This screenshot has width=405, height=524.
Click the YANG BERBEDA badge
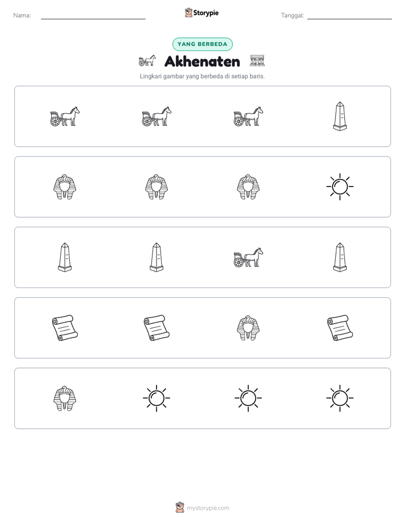[202, 44]
